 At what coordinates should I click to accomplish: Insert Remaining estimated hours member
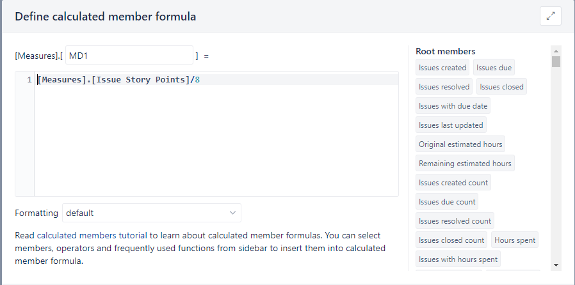tap(465, 164)
